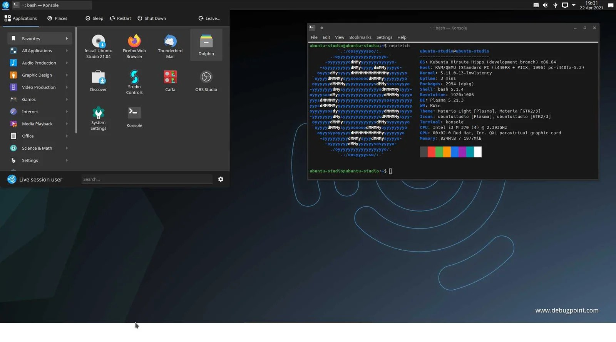Screen dimensions: 616x342
Task: Click the 'Kernel: 5.11.0-13-lowlatency' line
Action: tap(456, 73)
